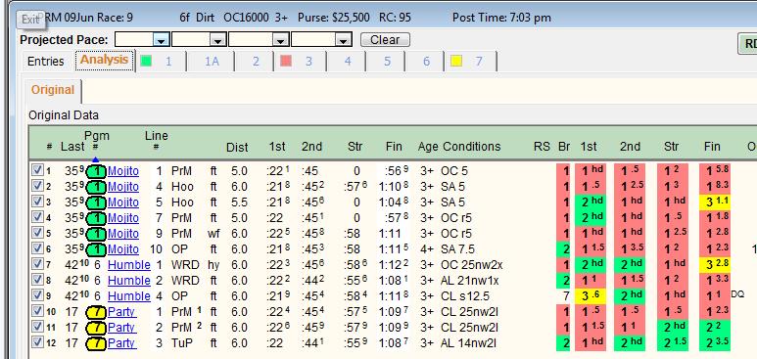Uncheck row 7 checkbox for Humble

click(36, 264)
